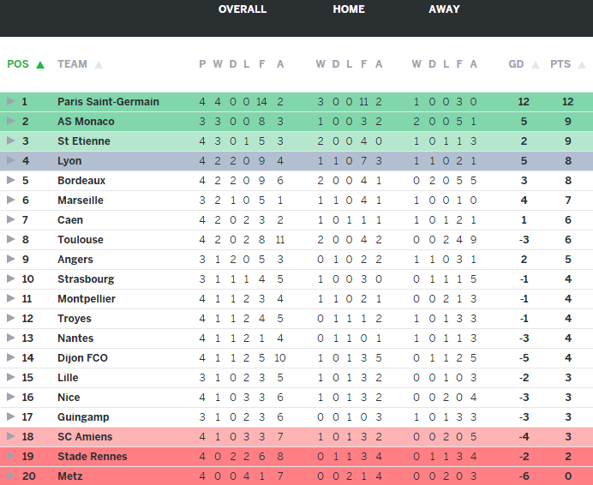Image resolution: width=593 pixels, height=485 pixels.
Task: Switch to the OVERALL tab
Action: coord(243,9)
